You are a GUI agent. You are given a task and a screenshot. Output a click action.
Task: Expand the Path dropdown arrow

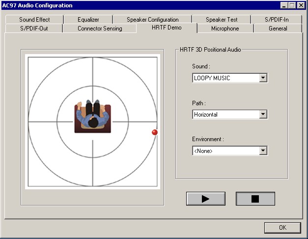263,114
